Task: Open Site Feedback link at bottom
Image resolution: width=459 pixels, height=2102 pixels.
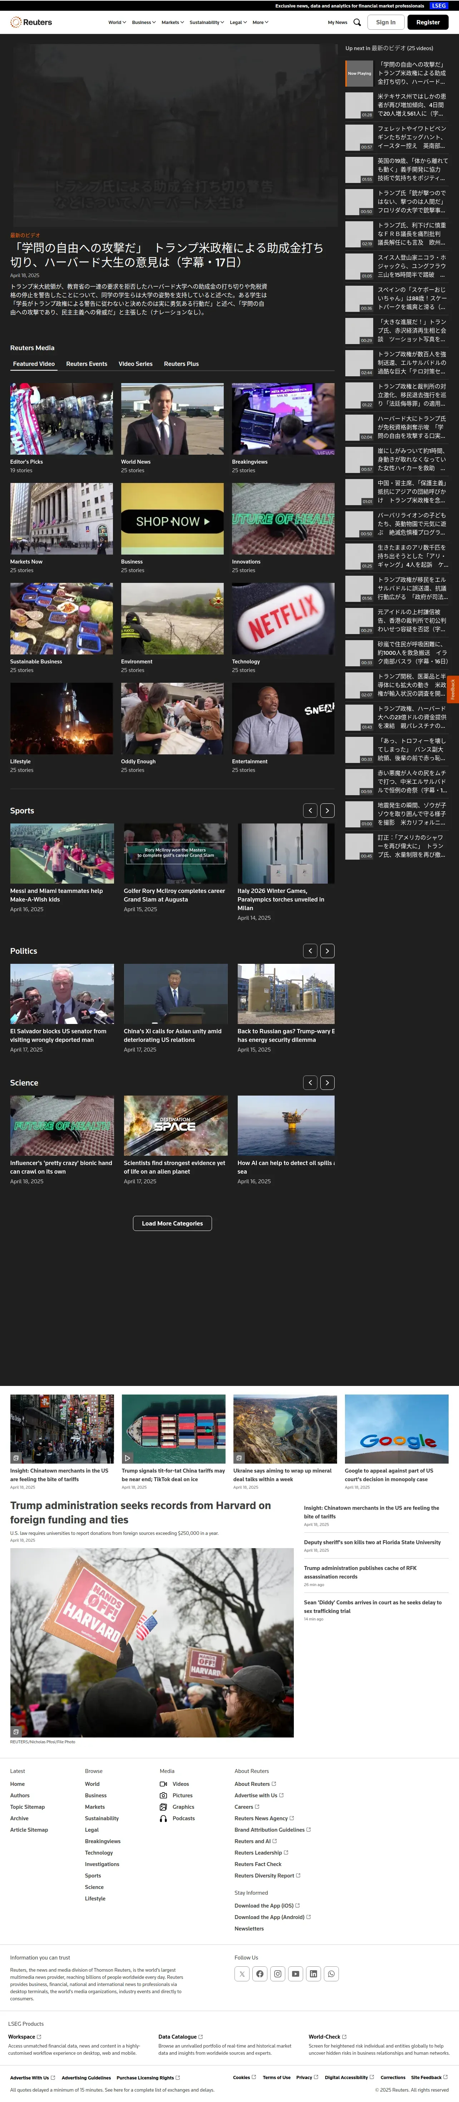Action: pos(429,2078)
